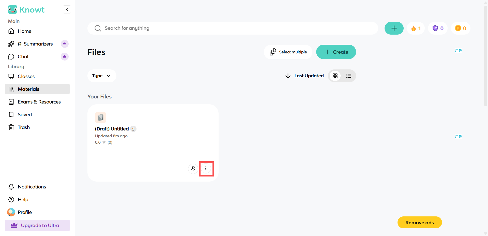Expand the Type filter dropdown
Image resolution: width=488 pixels, height=236 pixels.
point(102,76)
